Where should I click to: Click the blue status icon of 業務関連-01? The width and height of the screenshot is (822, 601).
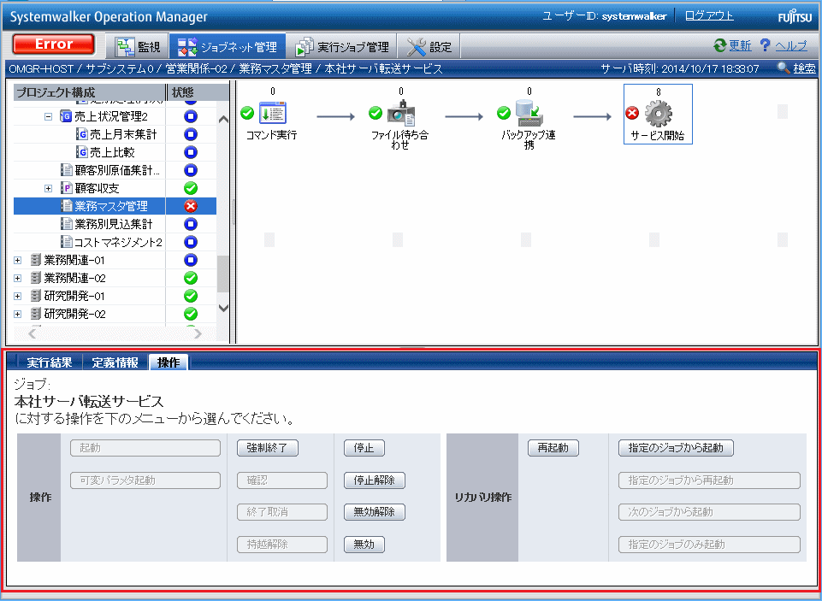[191, 260]
